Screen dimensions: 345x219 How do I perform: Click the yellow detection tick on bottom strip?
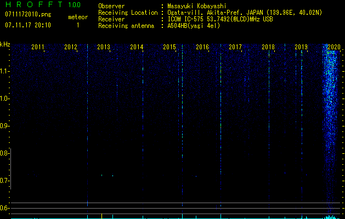click(101, 216)
